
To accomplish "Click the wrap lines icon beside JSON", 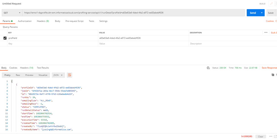I will 69,75.
